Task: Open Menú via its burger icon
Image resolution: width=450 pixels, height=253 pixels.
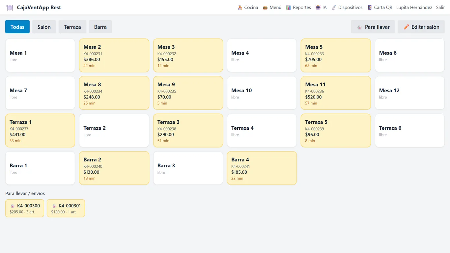Action: (265, 7)
